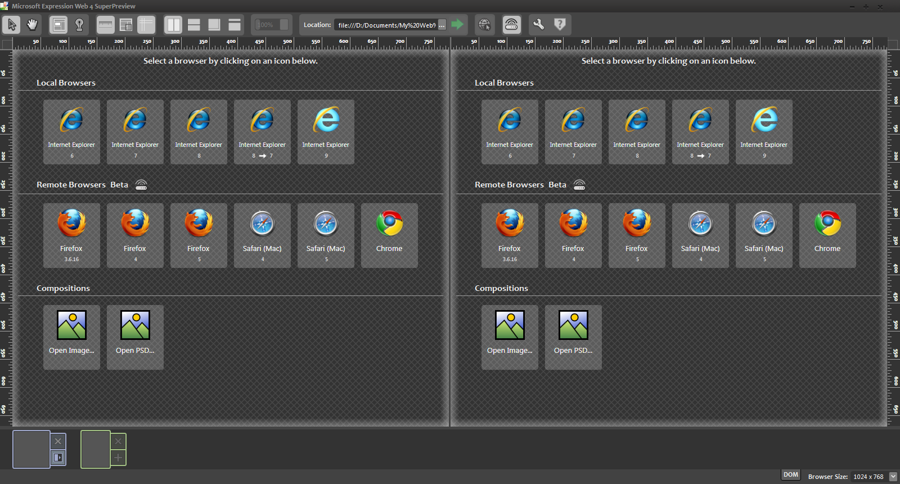Viewport: 900px width, 484px height.
Task: Click the Location address field
Action: (x=386, y=25)
